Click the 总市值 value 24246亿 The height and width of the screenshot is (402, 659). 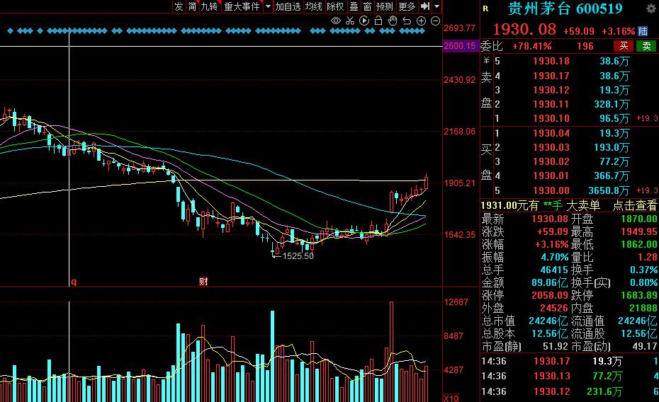(x=548, y=321)
